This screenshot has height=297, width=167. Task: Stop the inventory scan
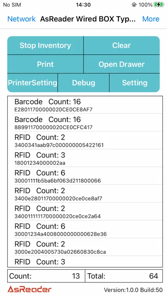coord(45,46)
